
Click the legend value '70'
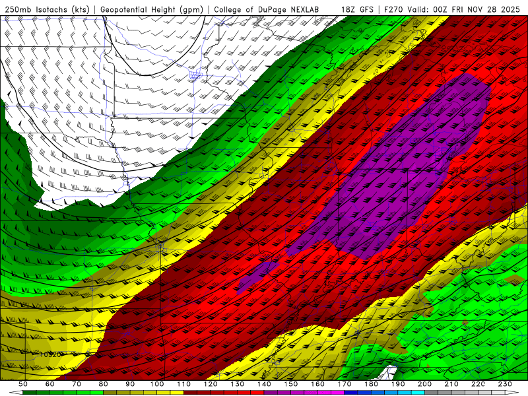point(77,384)
